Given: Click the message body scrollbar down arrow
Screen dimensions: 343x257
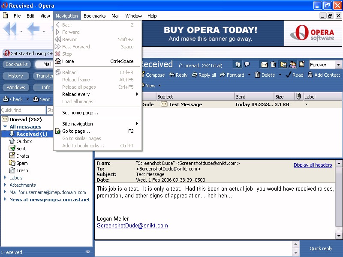Looking at the screenshot, I should [x=339, y=236].
